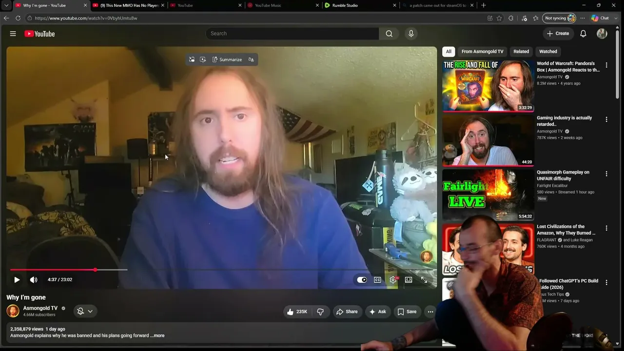Open options for ChatGPT's PC Build video

pos(606,282)
